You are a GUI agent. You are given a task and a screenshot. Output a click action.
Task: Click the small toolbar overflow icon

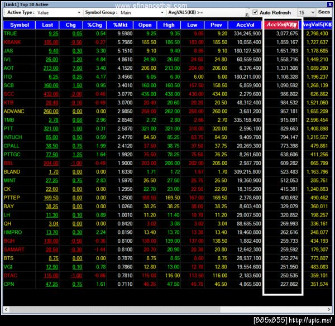(247, 15)
